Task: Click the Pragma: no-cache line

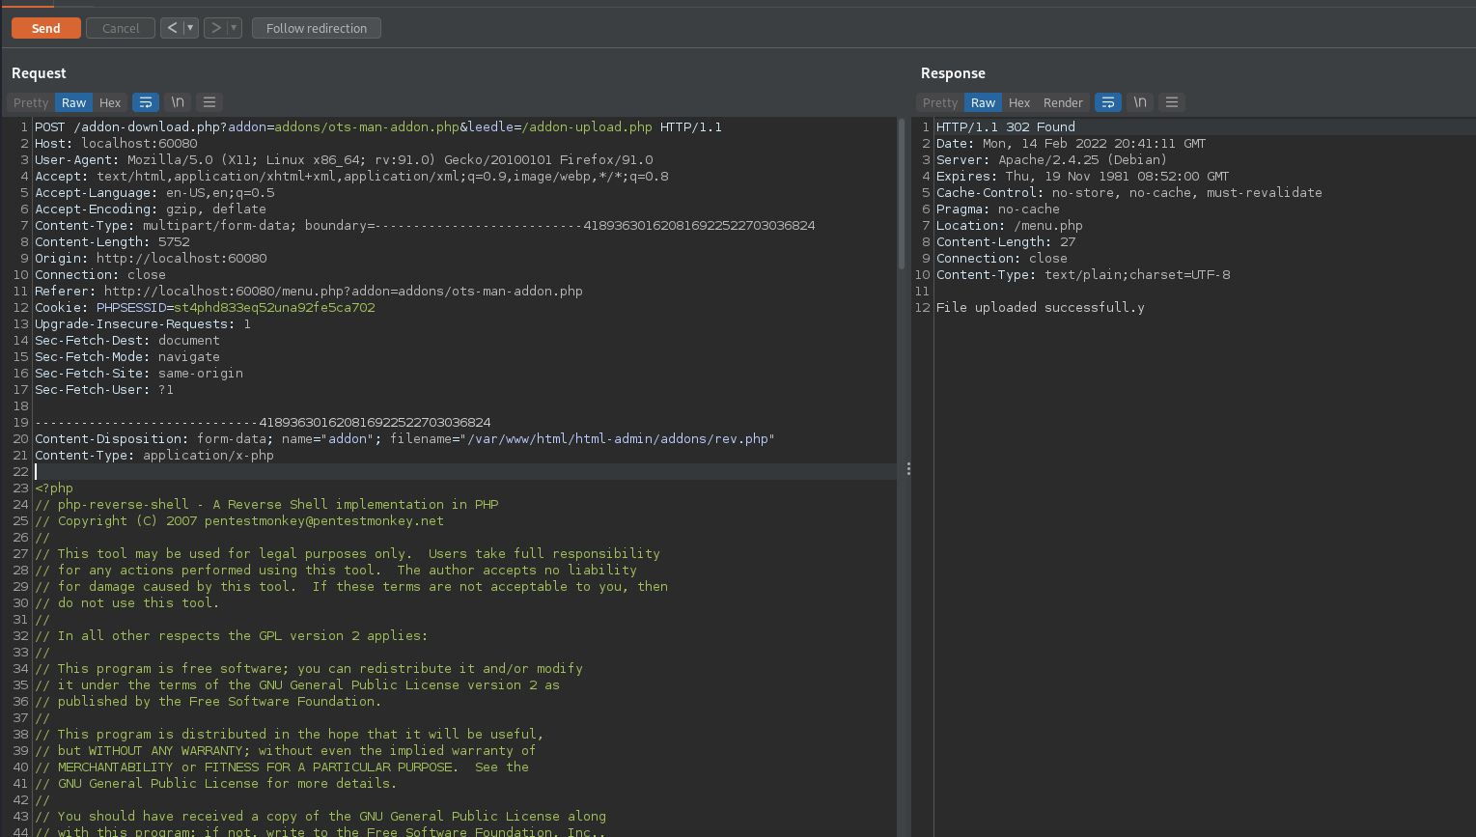Action: (x=998, y=209)
